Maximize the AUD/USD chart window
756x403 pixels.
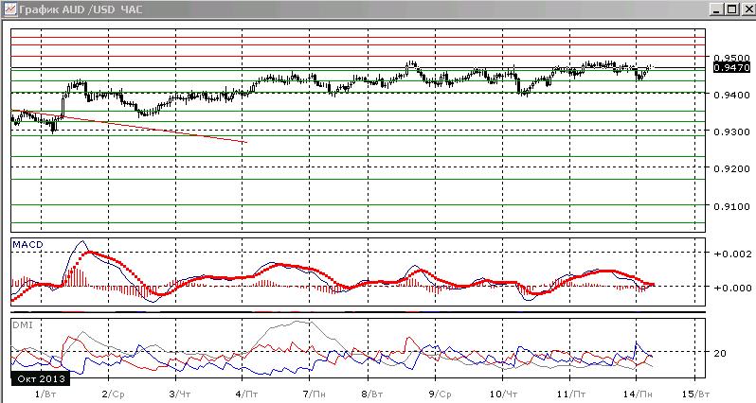coord(731,9)
